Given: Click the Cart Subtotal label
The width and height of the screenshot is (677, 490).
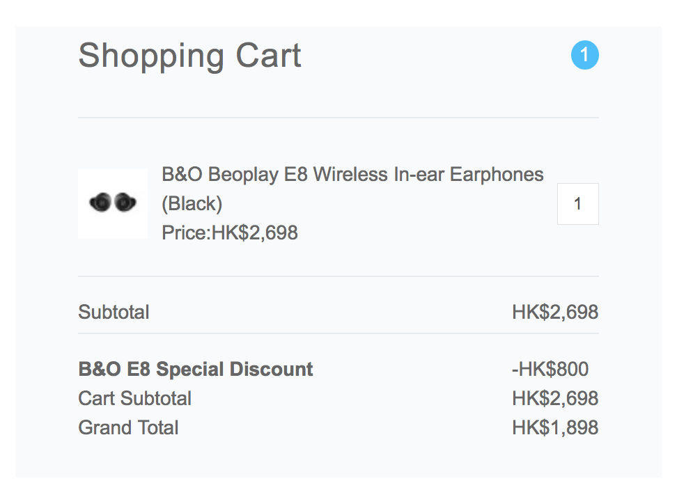Looking at the screenshot, I should tap(134, 398).
